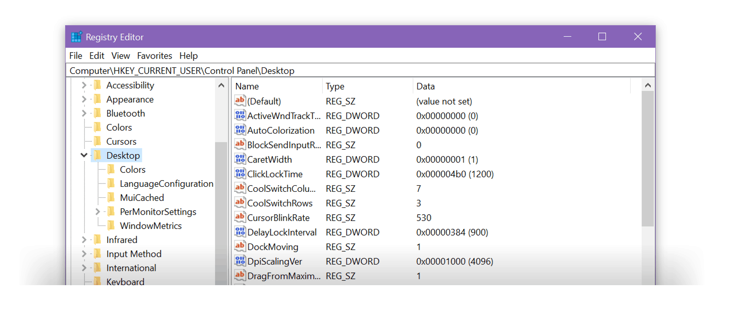Open the View menu
731x330 pixels.
[x=121, y=56]
